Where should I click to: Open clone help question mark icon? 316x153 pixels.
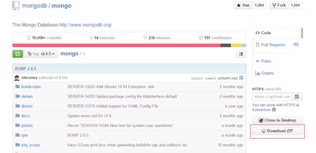274,110
